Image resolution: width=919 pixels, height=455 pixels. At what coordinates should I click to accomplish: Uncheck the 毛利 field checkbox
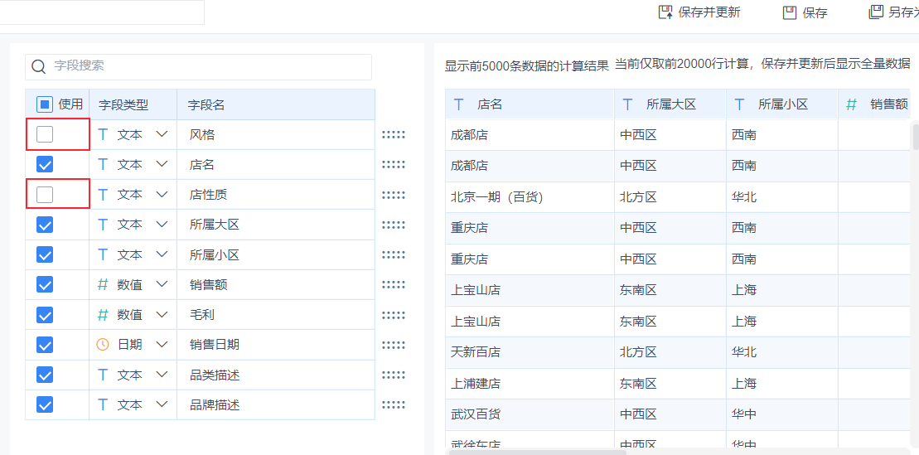click(45, 315)
